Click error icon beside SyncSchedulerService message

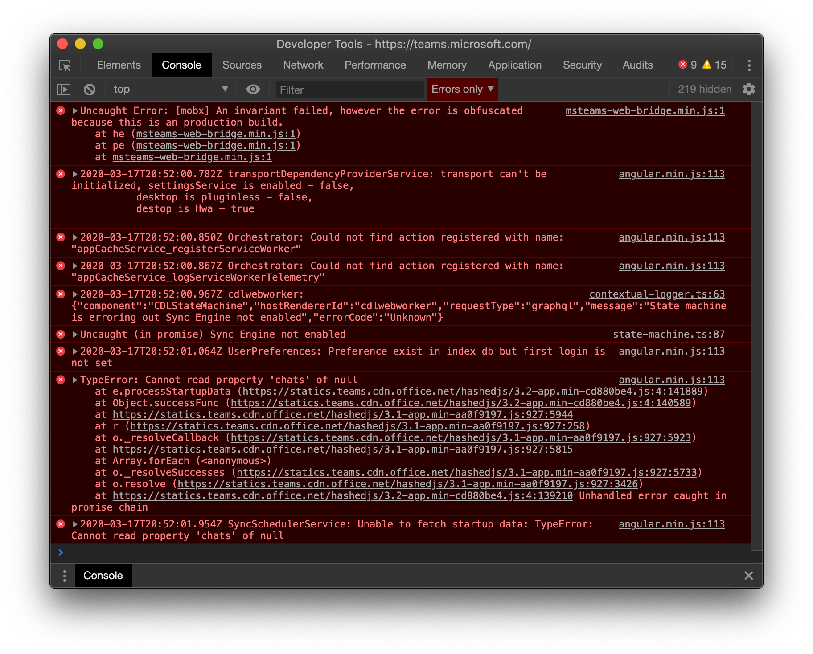[x=61, y=524]
